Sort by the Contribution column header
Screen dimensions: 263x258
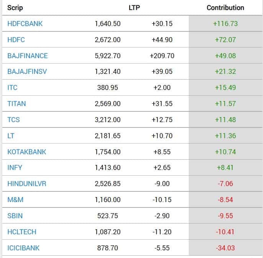(x=225, y=8)
